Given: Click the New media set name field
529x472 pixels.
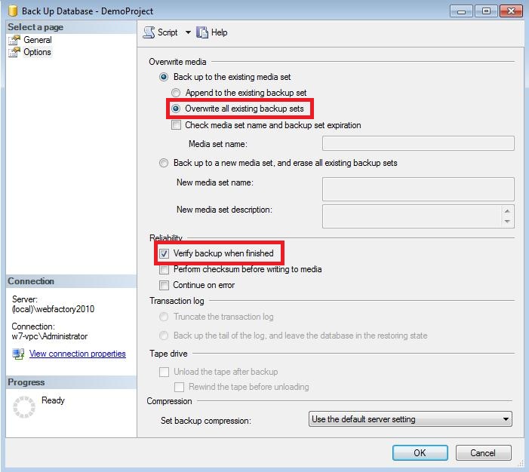Looking at the screenshot, I should pyautogui.click(x=417, y=188).
